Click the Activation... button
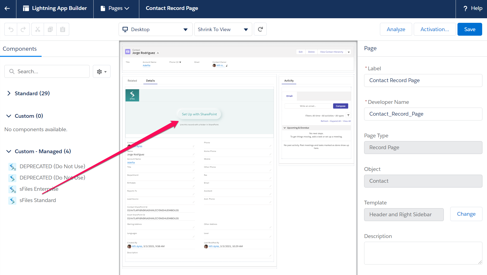 coord(435,29)
